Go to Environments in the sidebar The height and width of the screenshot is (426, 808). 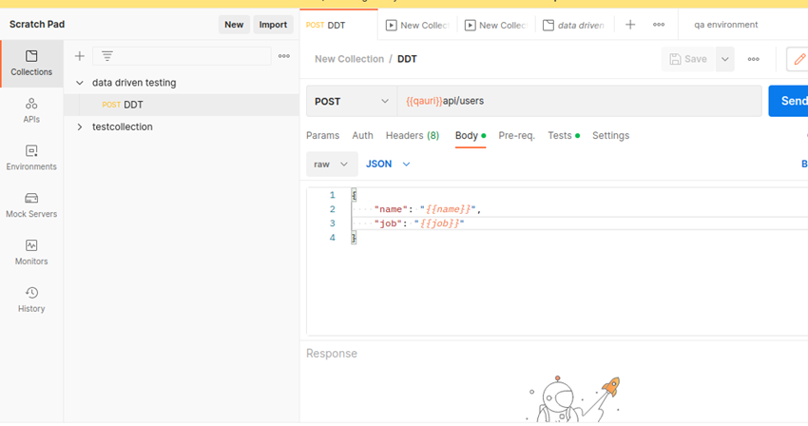(31, 158)
